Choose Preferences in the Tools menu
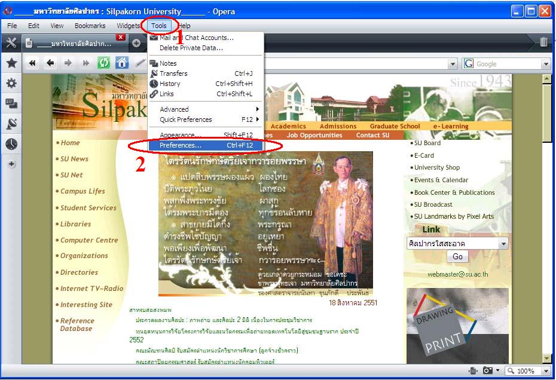 [206, 145]
